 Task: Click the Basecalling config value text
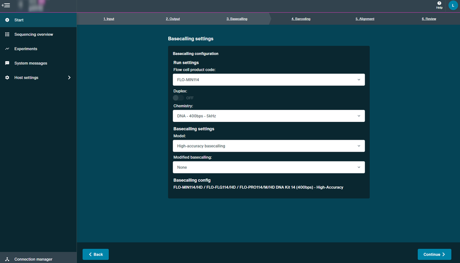[x=258, y=187]
